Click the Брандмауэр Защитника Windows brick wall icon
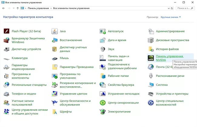 (6, 40)
